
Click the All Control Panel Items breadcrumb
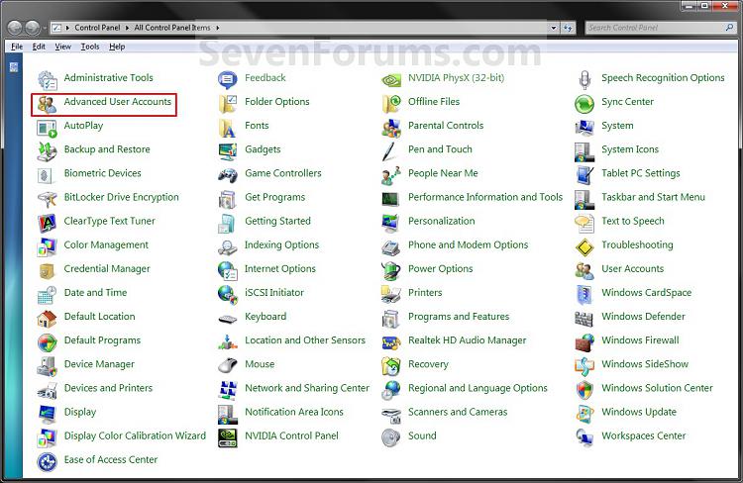pos(172,28)
